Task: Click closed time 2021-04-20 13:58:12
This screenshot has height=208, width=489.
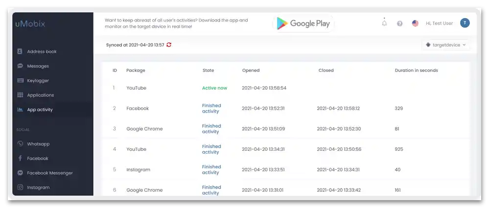Action: point(338,109)
